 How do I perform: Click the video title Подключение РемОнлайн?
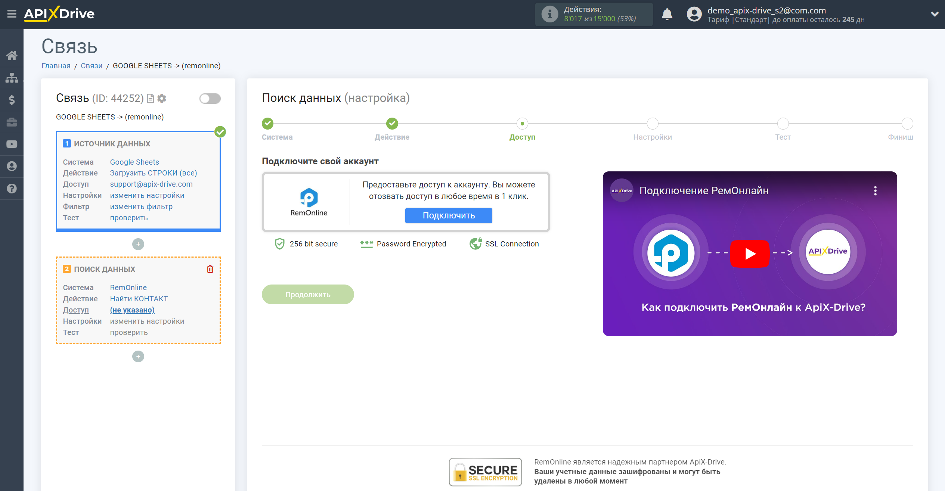(704, 191)
